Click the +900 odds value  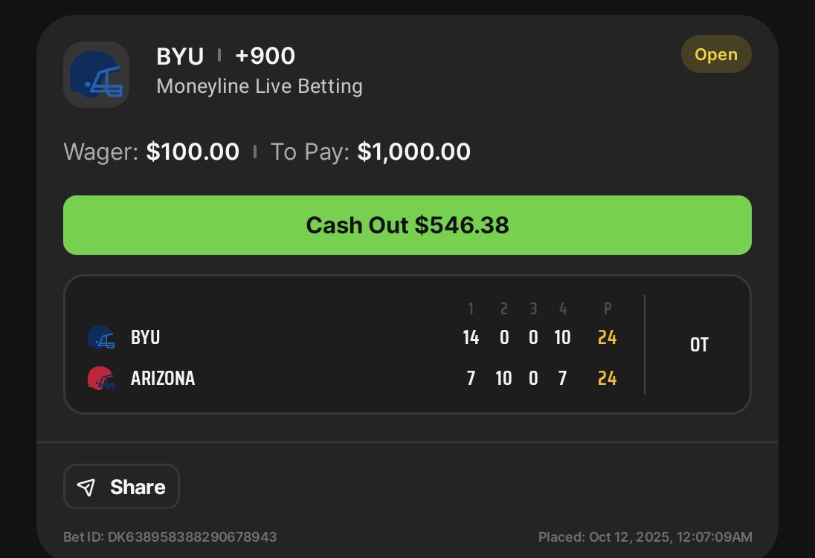265,56
